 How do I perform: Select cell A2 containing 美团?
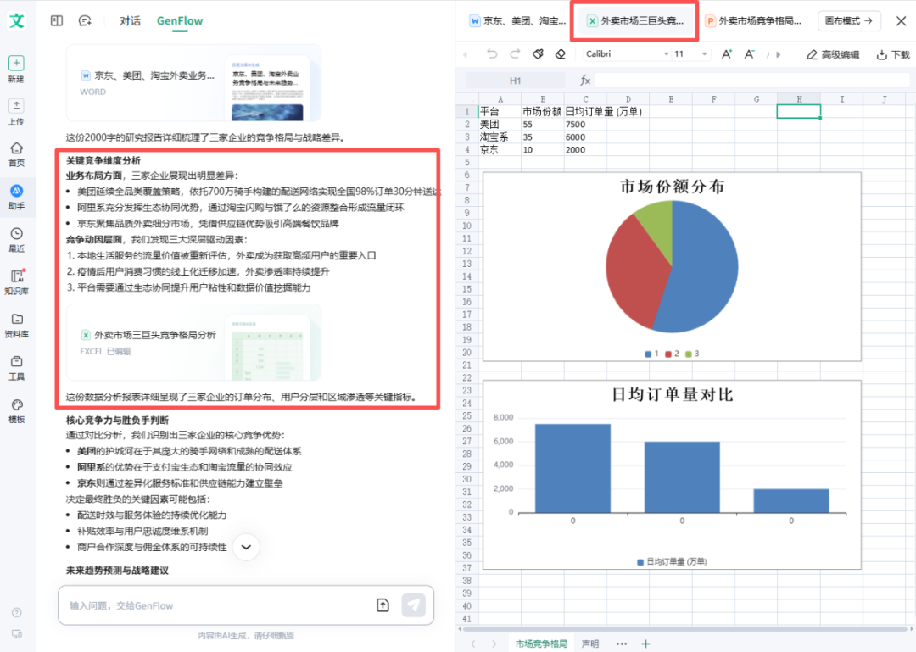[500, 125]
